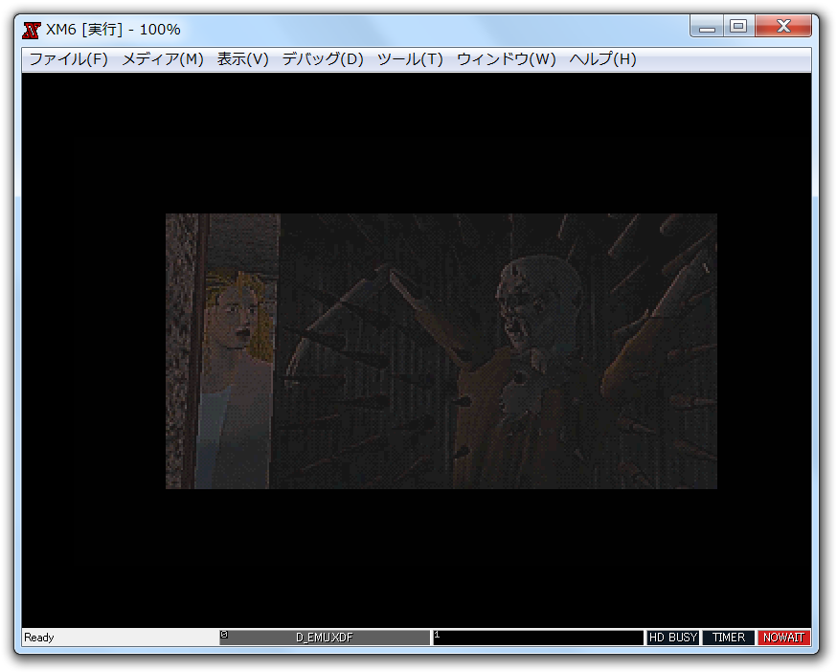Open the ヘルプ(H) menu

coord(602,58)
